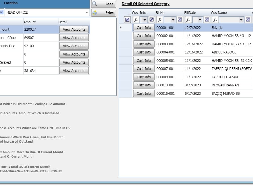Click the fx formula icon under BillNo column
Viewport: 253px width, 190px height.
160,20
